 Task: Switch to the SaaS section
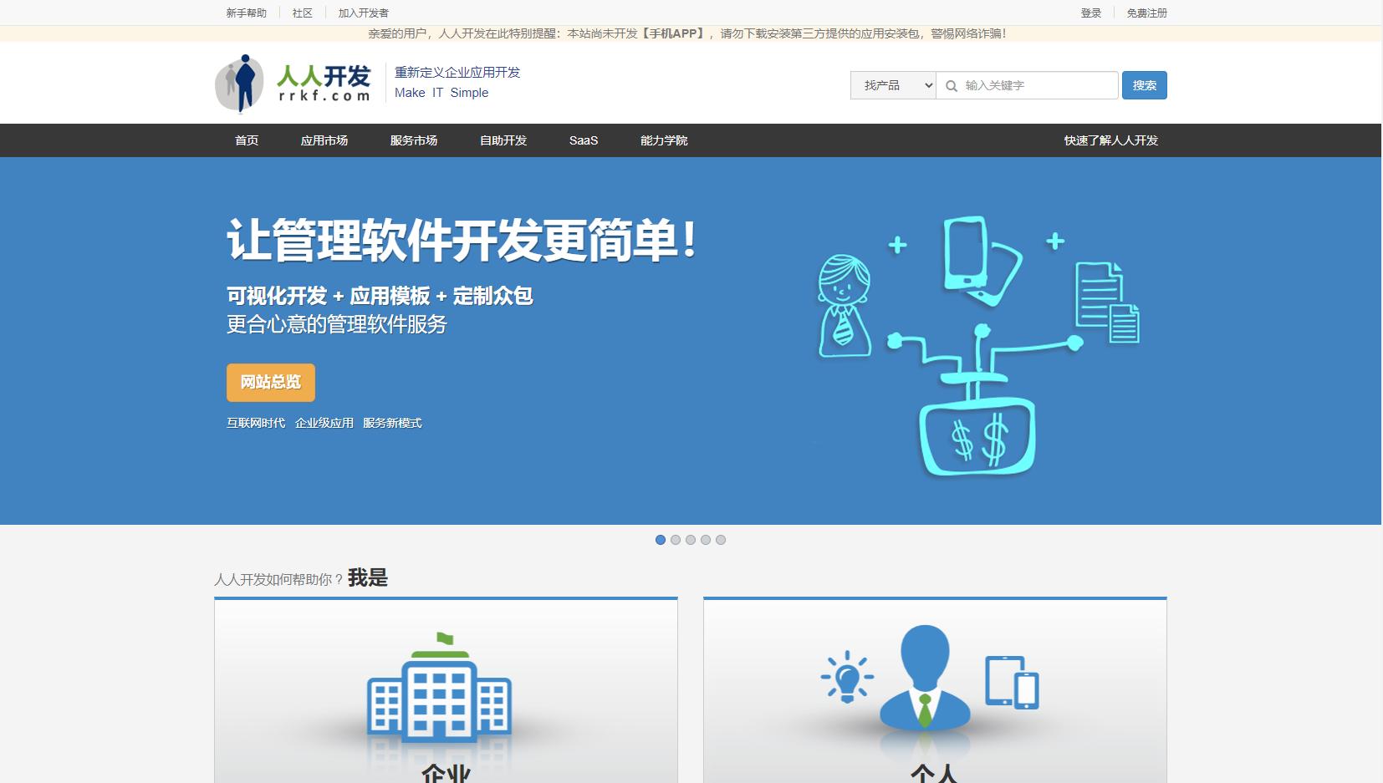point(583,140)
